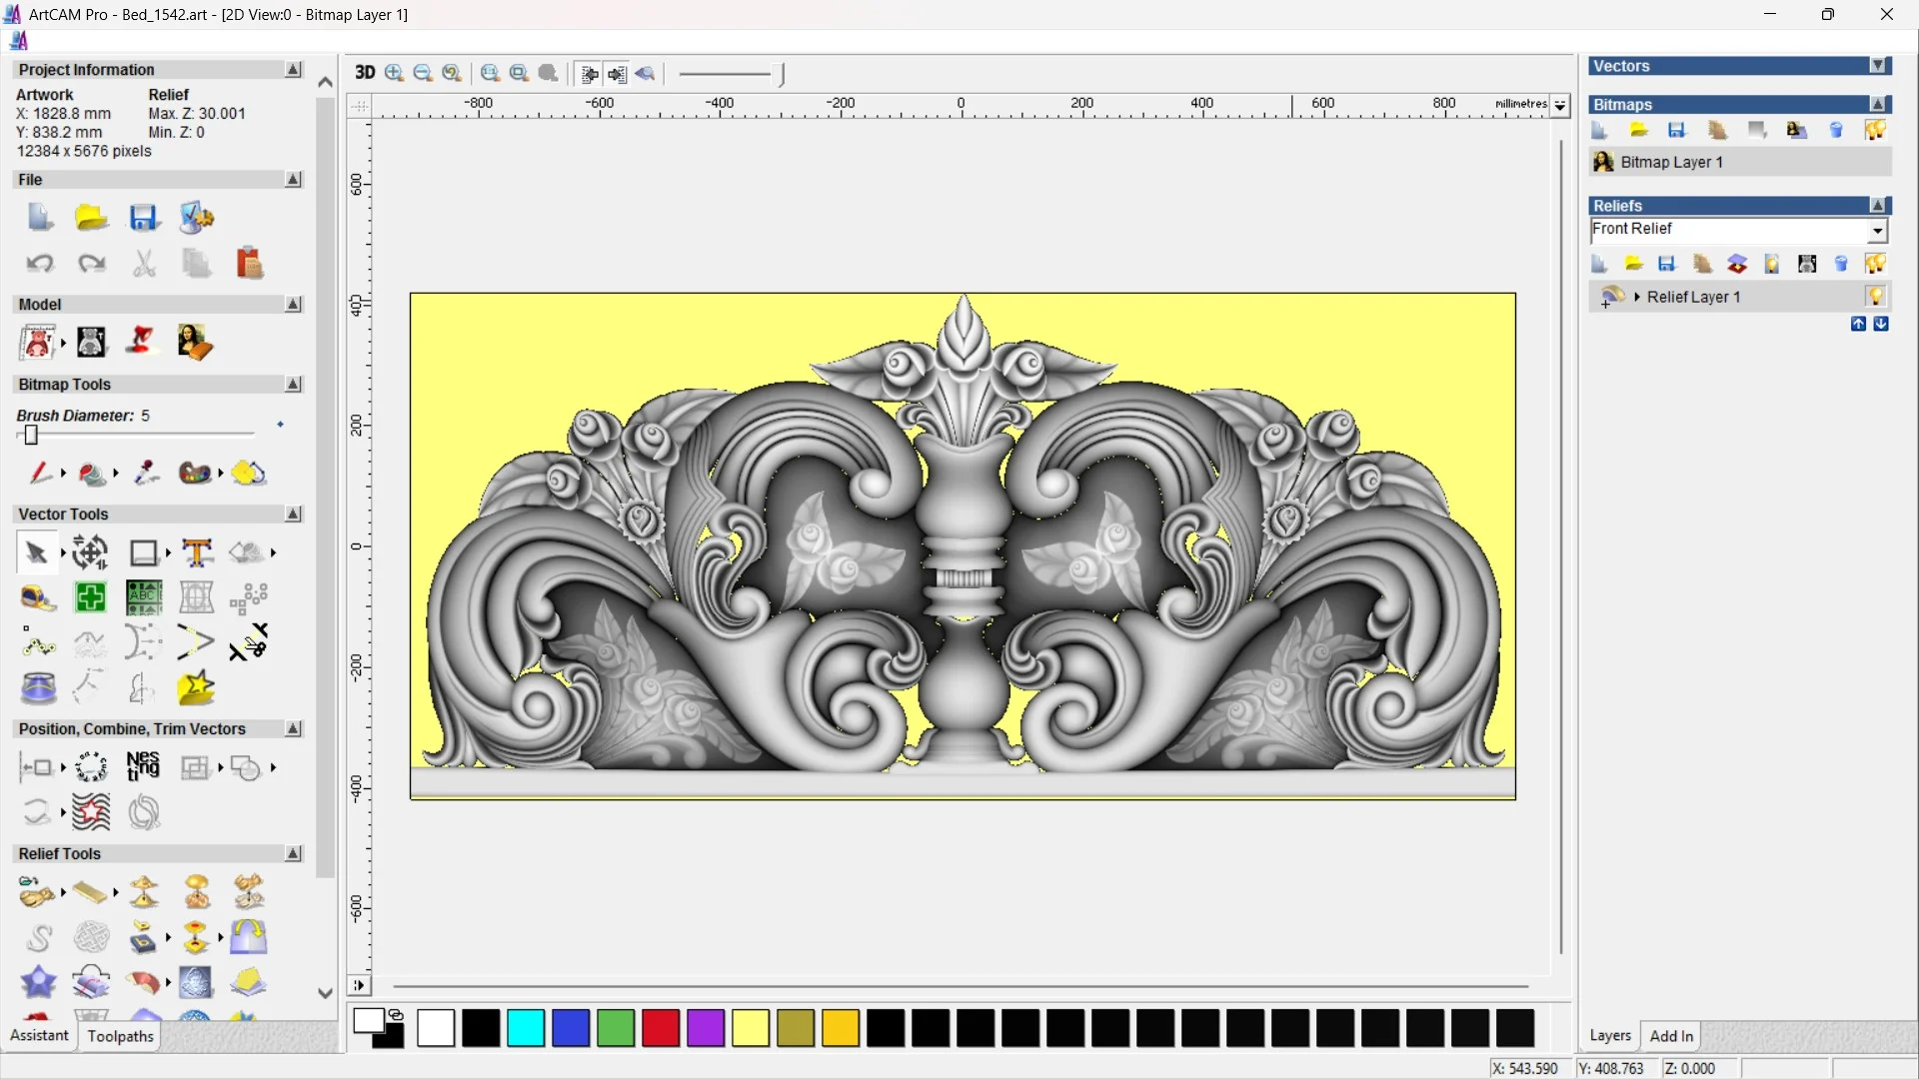
Task: Collapse the Bitmap Tools section
Action: (293, 385)
